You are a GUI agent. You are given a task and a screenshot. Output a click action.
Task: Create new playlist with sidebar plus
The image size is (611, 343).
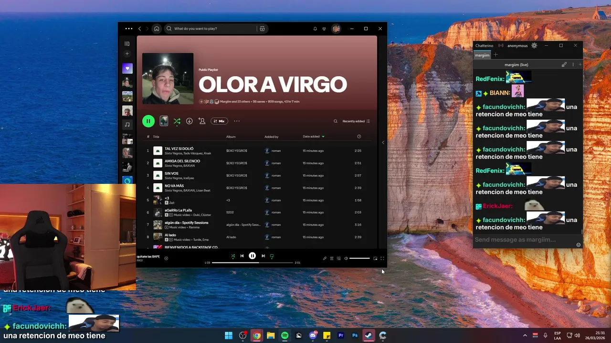(127, 54)
